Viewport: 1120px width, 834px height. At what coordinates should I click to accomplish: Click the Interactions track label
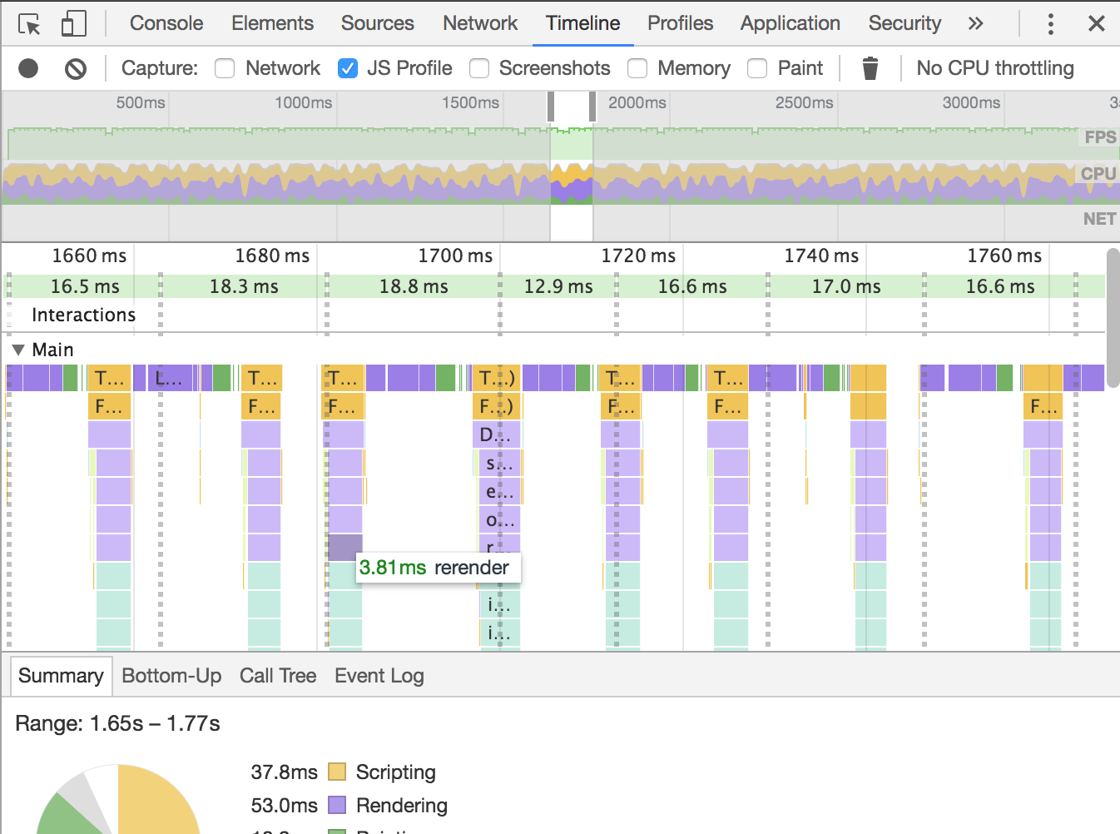coord(83,315)
